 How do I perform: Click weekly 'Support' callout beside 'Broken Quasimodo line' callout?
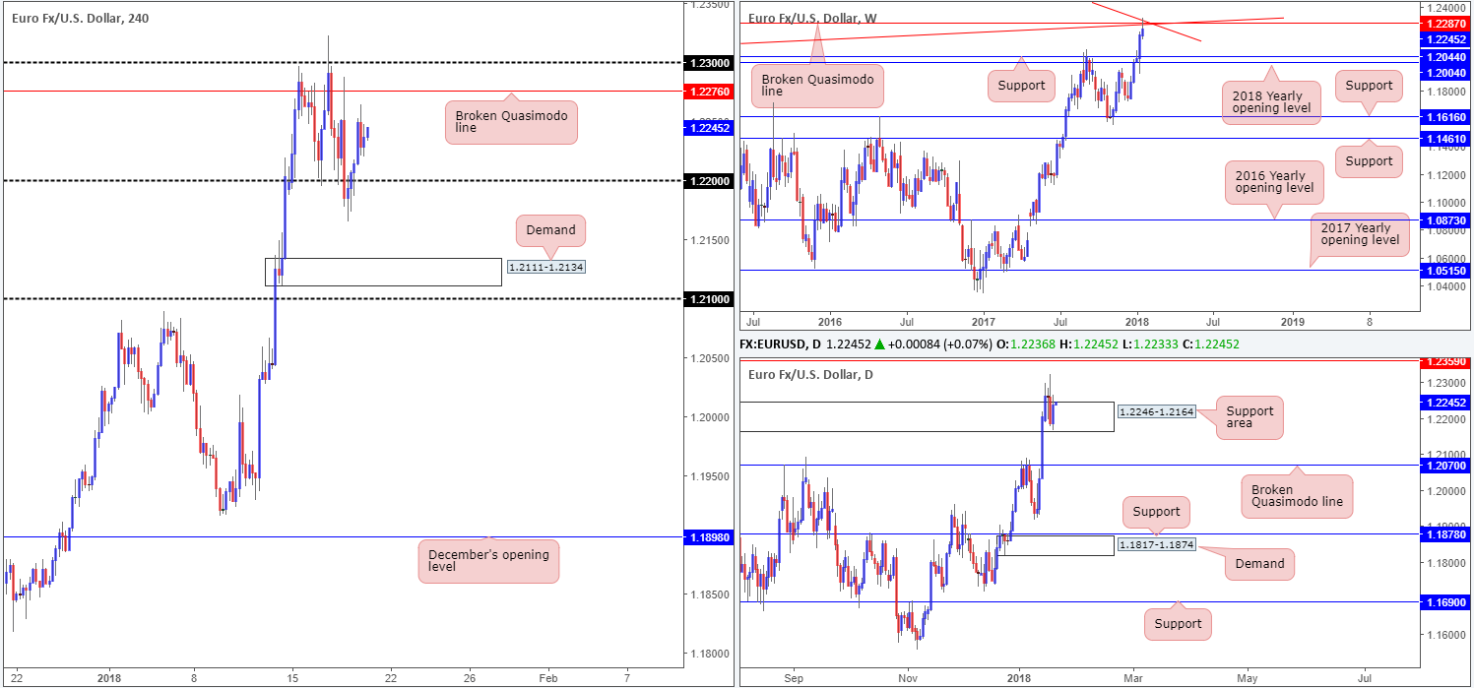1021,86
